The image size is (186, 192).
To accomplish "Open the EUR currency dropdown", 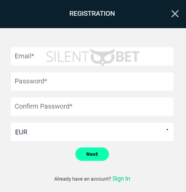I will [x=92, y=132].
